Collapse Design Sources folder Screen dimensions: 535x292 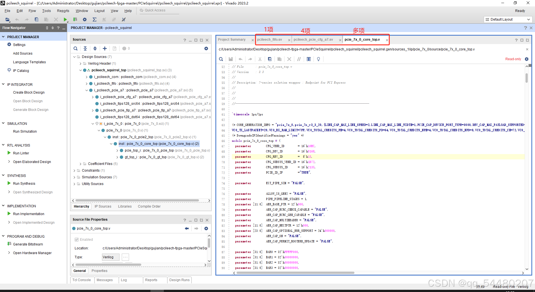click(74, 57)
